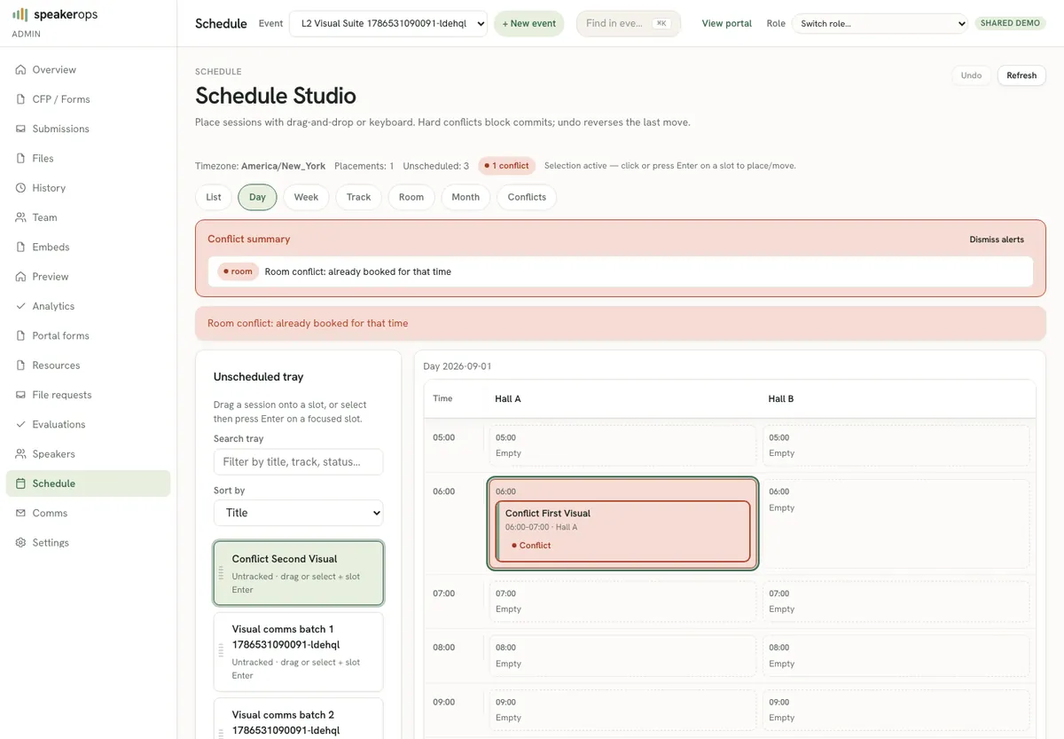Open the Sort by Title dropdown

298,513
